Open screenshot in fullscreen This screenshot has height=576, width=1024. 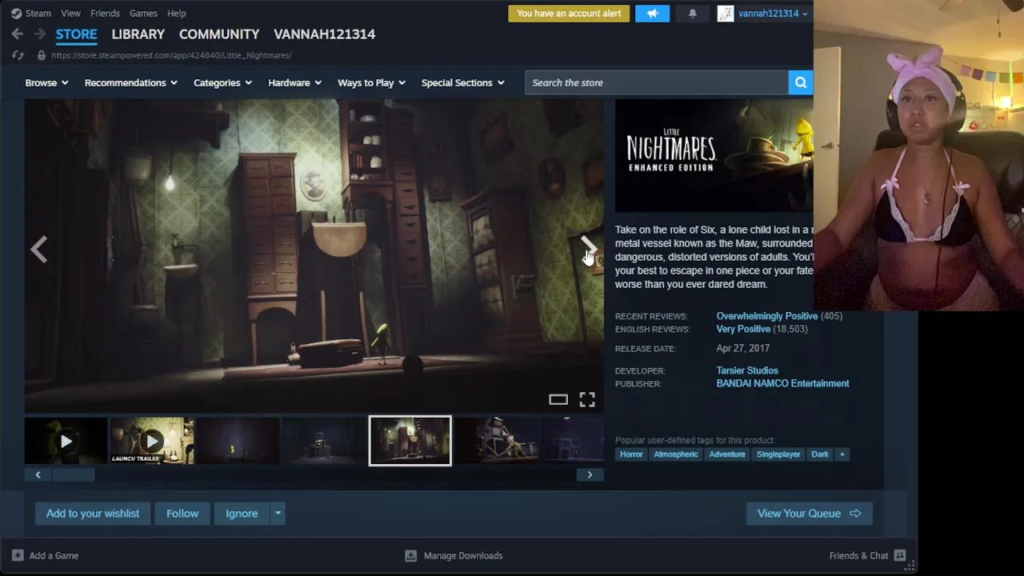[x=587, y=399]
